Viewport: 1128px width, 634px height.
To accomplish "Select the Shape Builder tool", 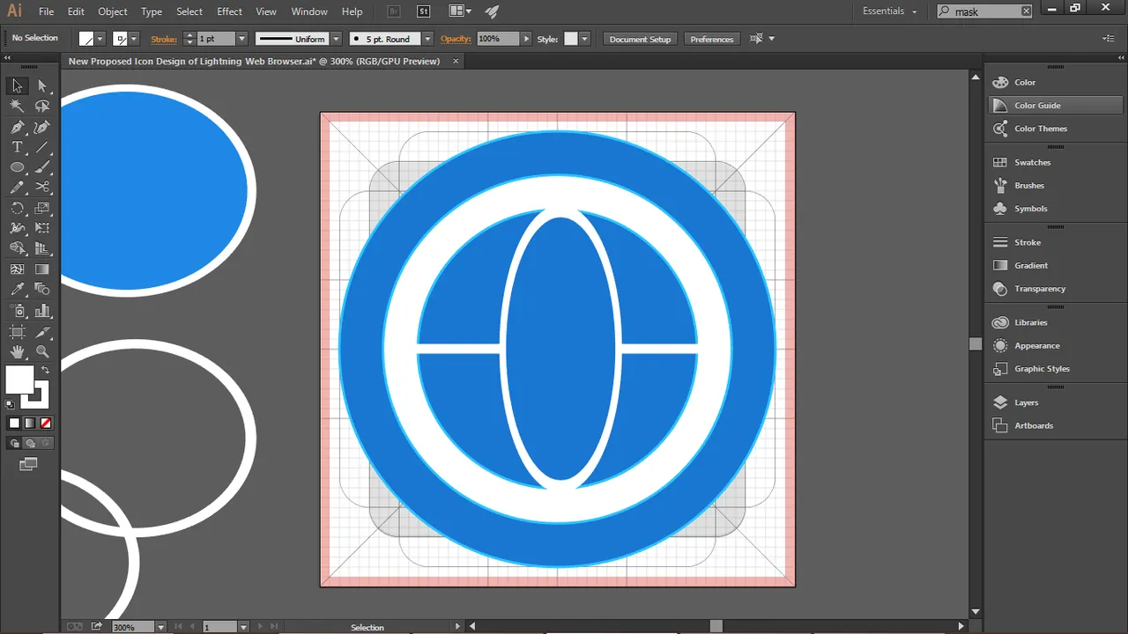I will pyautogui.click(x=17, y=249).
